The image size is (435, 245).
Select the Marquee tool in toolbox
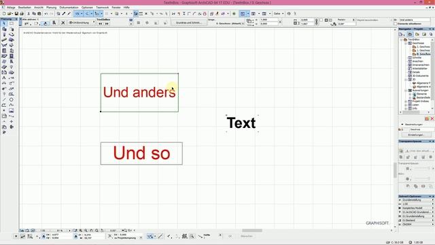pyautogui.click(x=12, y=24)
